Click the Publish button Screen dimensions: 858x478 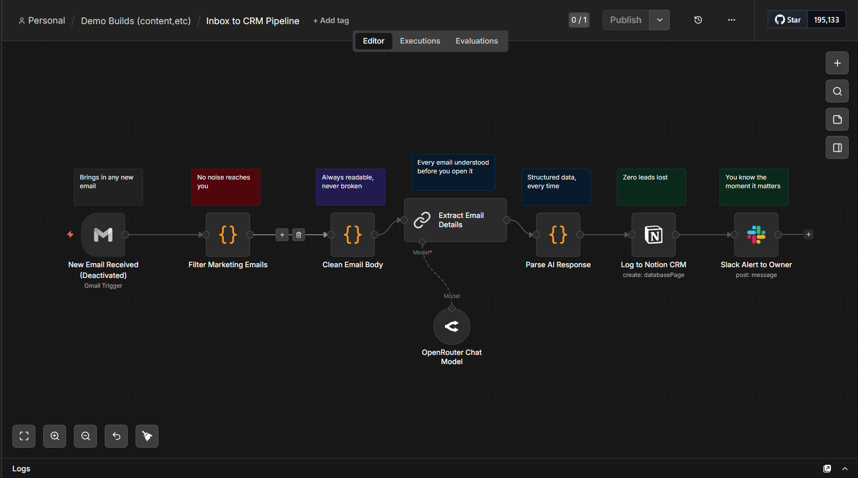click(x=626, y=20)
